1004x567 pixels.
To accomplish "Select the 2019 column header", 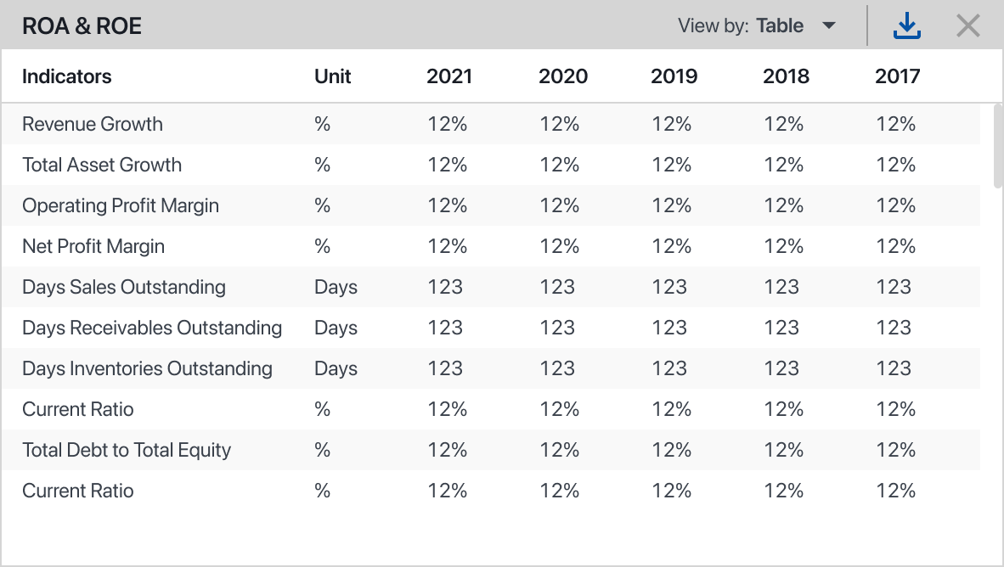I will tap(674, 76).
